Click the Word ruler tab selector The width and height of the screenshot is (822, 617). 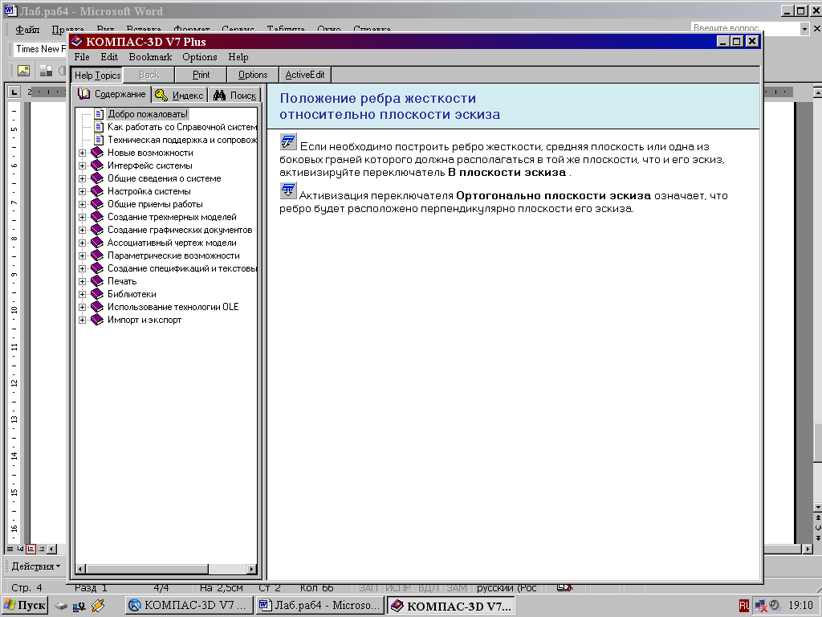(14, 92)
